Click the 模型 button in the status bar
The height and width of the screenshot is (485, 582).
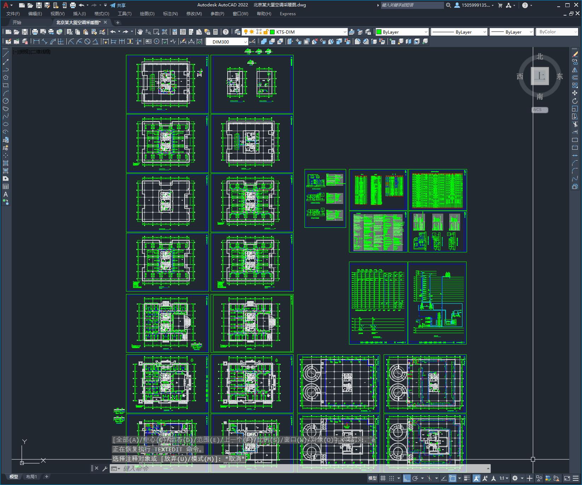point(372,478)
